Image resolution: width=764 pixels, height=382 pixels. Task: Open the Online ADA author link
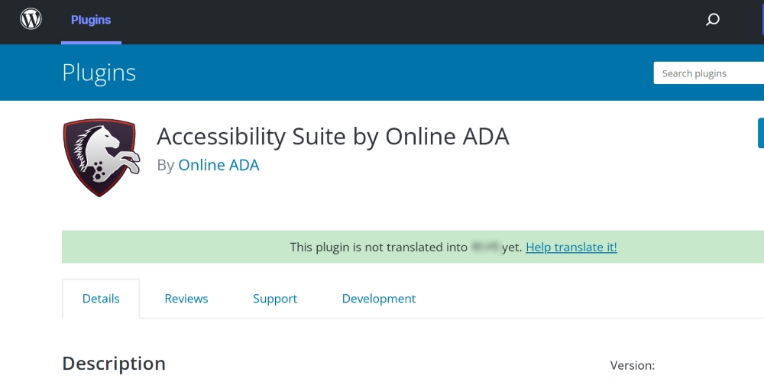(x=219, y=165)
